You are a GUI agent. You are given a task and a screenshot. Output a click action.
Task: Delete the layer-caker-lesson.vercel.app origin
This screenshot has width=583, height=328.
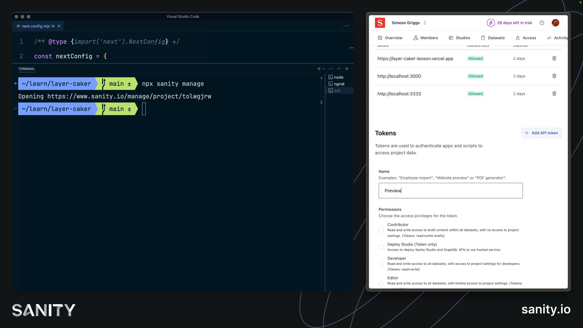pyautogui.click(x=554, y=58)
